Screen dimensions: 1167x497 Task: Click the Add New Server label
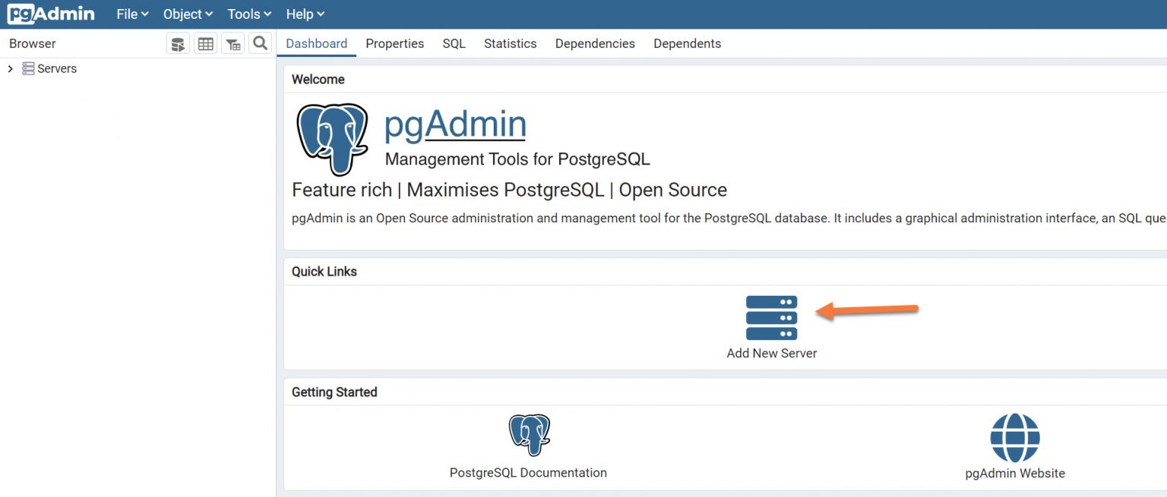[771, 353]
